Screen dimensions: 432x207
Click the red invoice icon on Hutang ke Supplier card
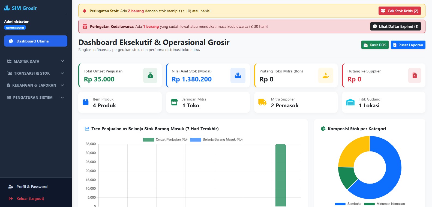[x=415, y=75]
